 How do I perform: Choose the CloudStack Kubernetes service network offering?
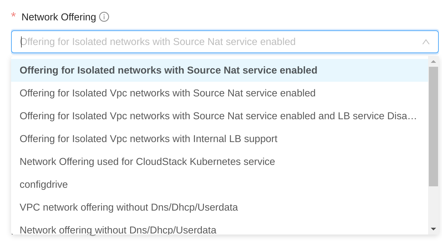click(147, 162)
